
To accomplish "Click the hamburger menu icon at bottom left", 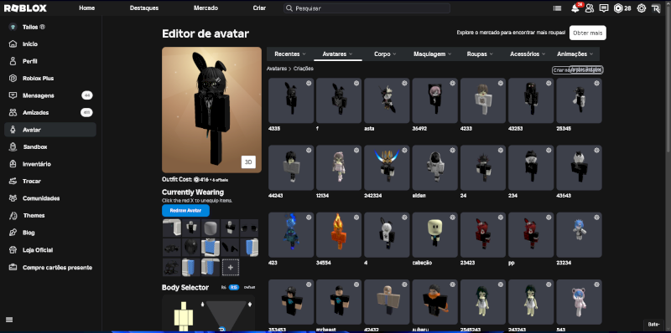I will point(9,320).
